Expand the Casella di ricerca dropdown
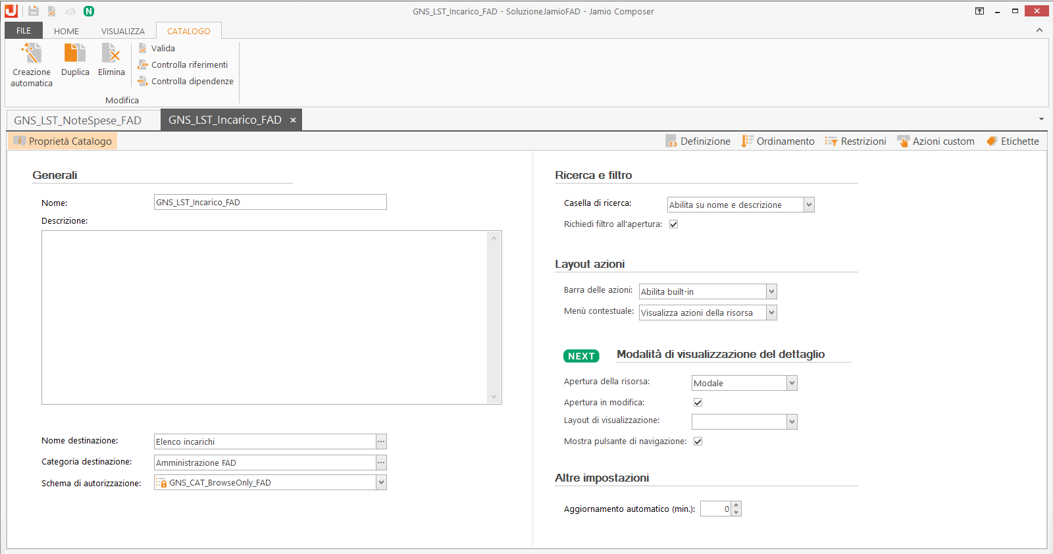Screen dimensions: 1053x554 click(809, 205)
